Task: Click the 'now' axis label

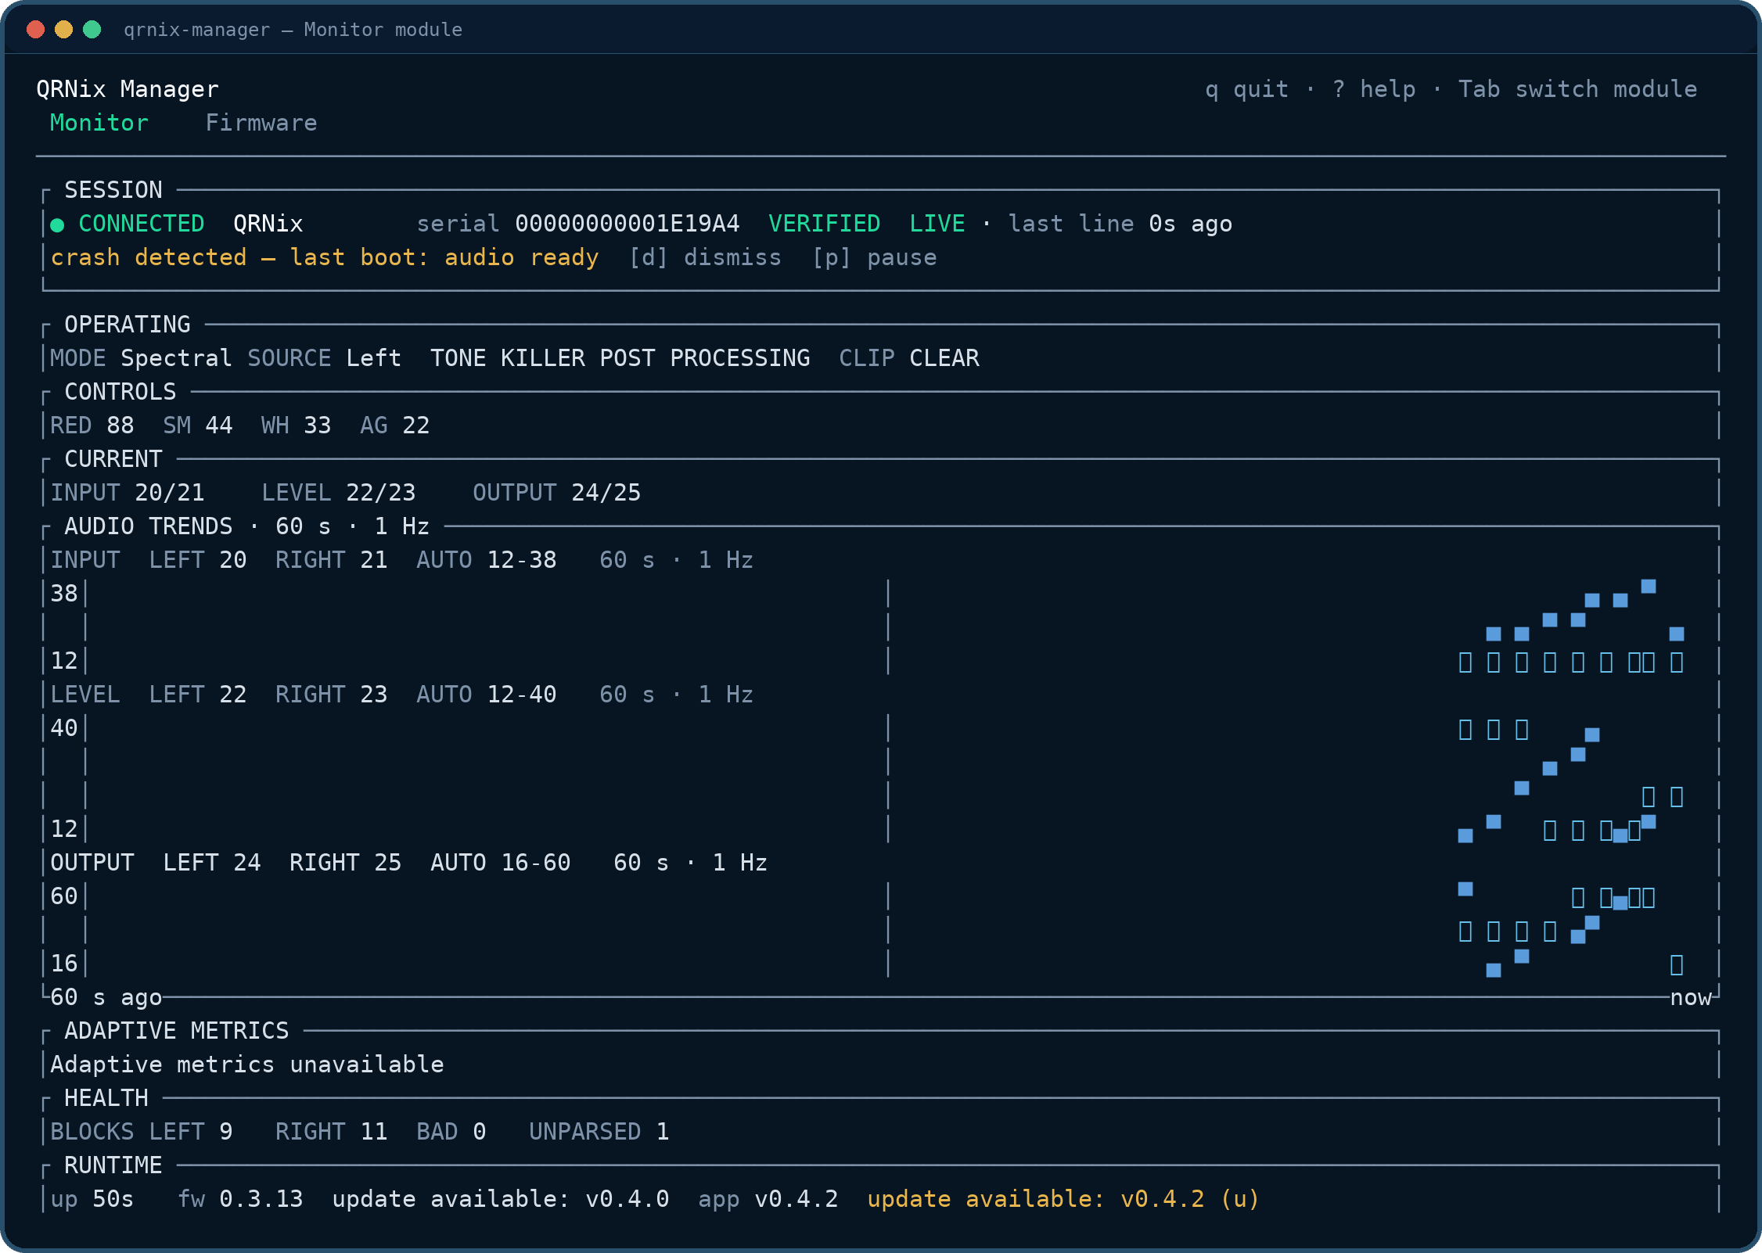Action: click(1691, 997)
